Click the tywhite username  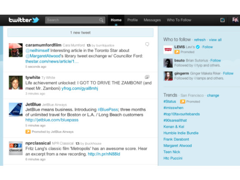(33, 78)
